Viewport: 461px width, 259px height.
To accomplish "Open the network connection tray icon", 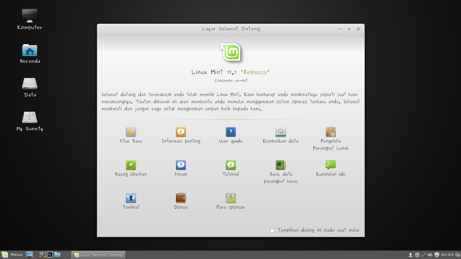I will tap(424, 255).
